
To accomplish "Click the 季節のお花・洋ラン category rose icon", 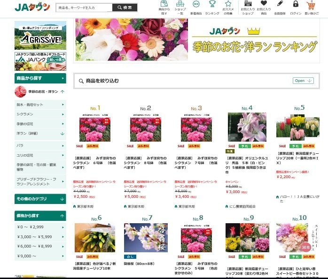I will click(x=20, y=91).
